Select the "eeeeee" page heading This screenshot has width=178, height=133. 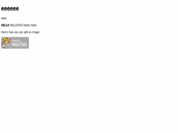point(10,9)
